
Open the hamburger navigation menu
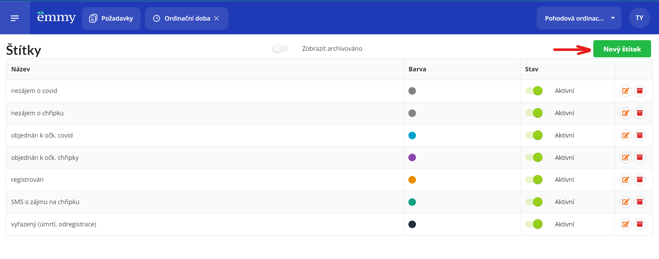click(14, 18)
